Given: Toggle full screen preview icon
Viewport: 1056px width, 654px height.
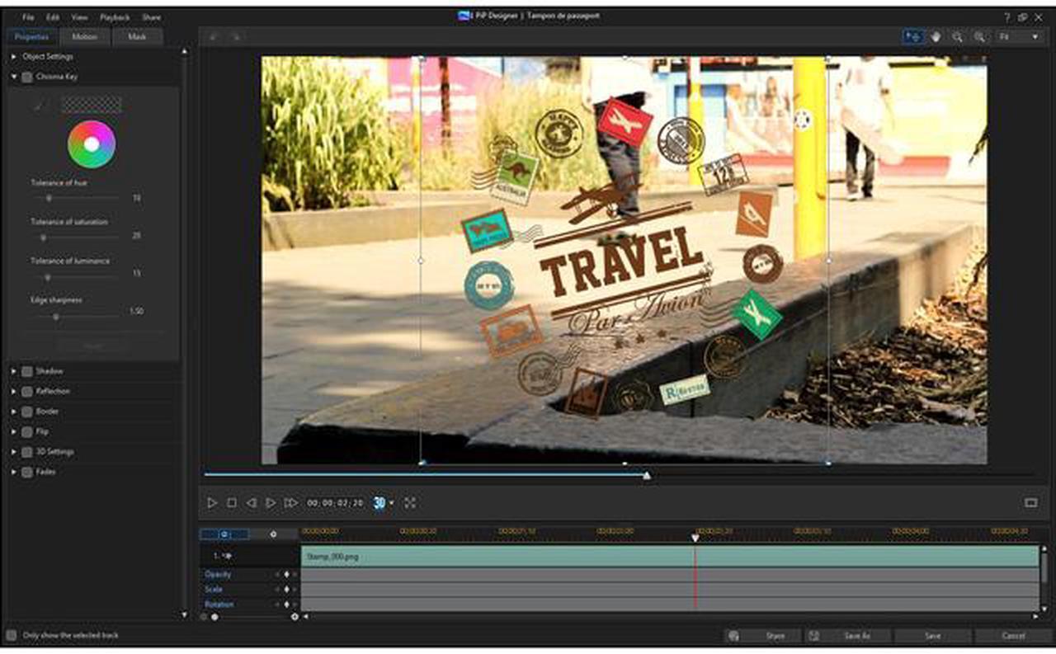Looking at the screenshot, I should [x=410, y=502].
